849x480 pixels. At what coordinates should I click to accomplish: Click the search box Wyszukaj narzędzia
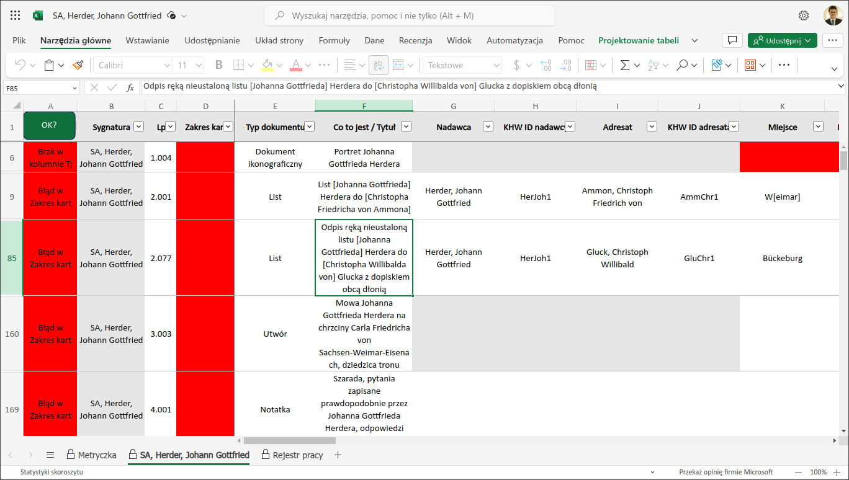coord(410,16)
